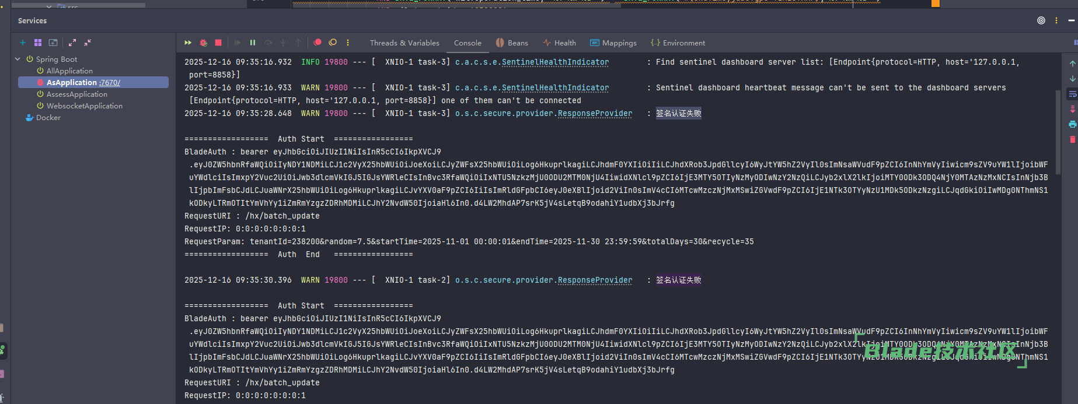
Task: Pause the running program
Action: click(x=253, y=43)
